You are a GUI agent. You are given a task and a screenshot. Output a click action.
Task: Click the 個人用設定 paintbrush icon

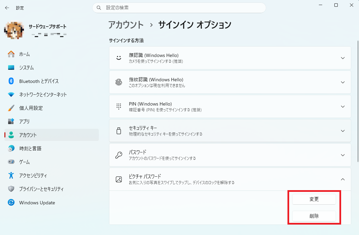[11, 108]
